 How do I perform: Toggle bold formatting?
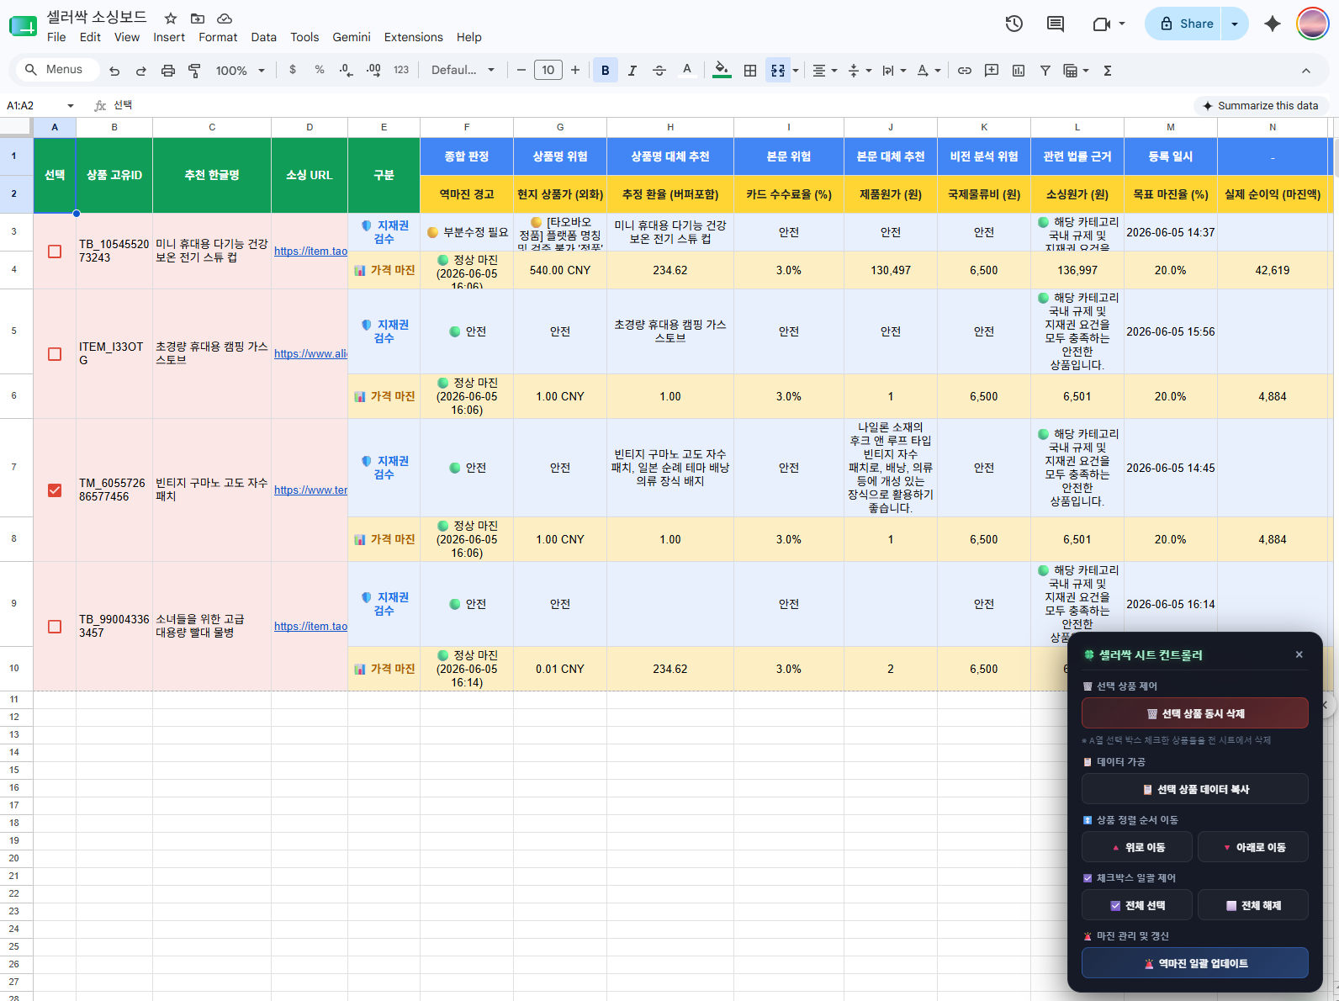[606, 71]
